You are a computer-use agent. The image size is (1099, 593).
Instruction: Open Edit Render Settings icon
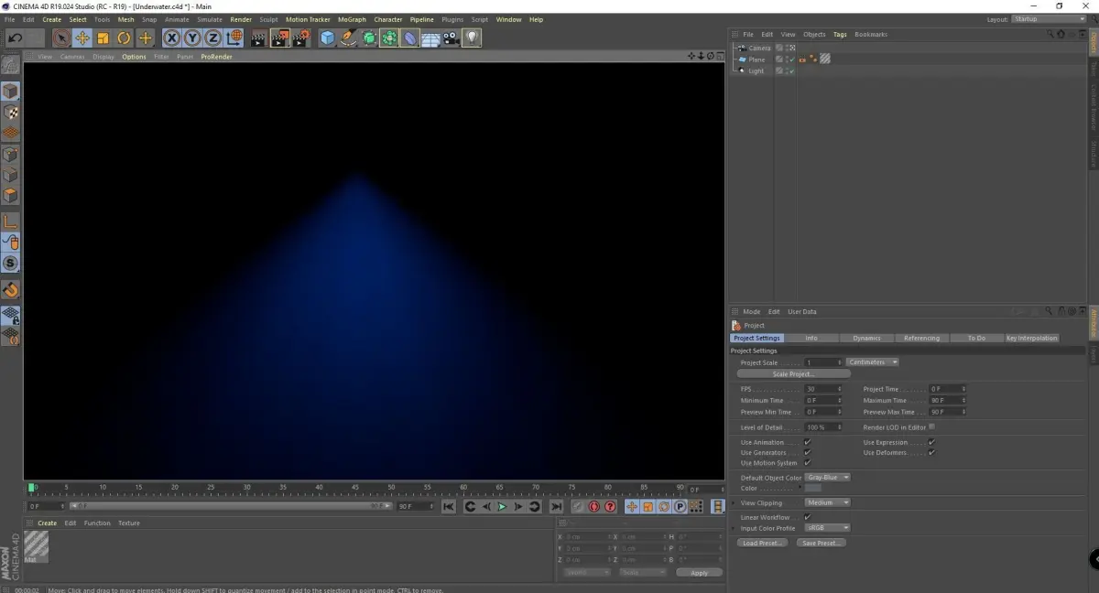click(x=301, y=38)
